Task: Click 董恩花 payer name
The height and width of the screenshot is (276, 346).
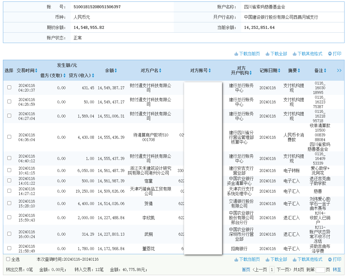Action: (x=148, y=249)
